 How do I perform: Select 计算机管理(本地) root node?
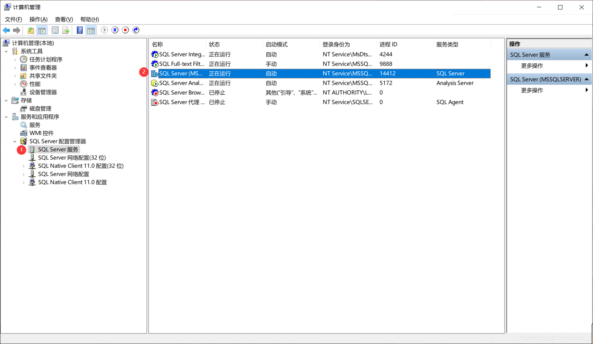pos(33,43)
